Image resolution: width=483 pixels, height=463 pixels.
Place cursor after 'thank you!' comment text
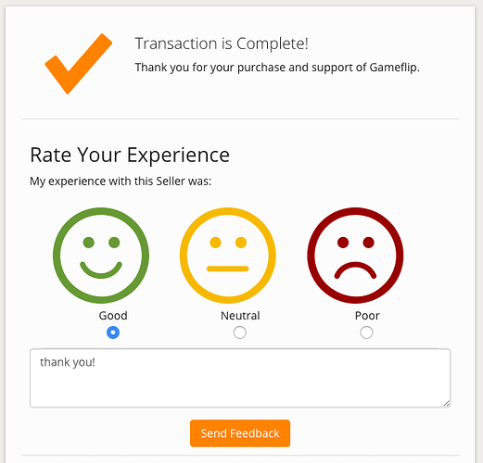pyautogui.click(x=95, y=362)
